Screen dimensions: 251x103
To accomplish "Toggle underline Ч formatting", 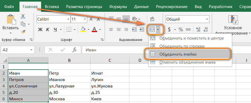I will tap(55, 29).
